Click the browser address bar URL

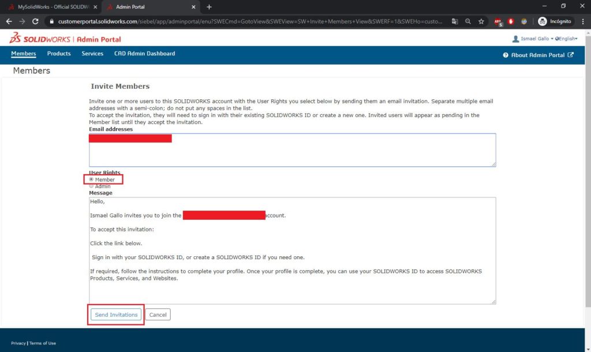[250, 21]
